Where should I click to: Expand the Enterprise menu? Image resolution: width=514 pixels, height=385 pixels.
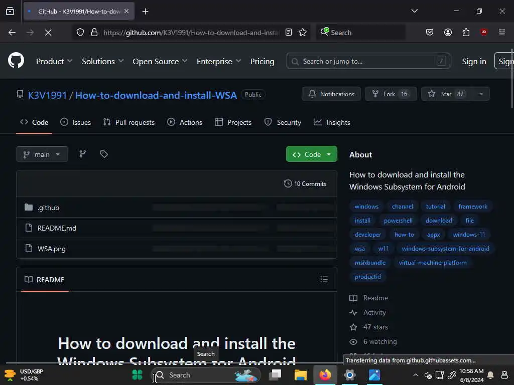[x=219, y=61]
